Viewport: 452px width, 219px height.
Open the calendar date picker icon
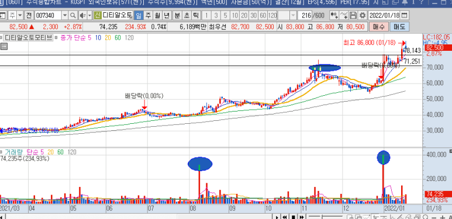click(405, 15)
